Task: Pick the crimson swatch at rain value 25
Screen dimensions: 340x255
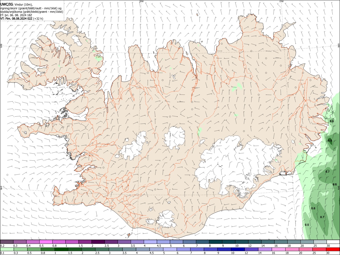Action: [x=320, y=249]
